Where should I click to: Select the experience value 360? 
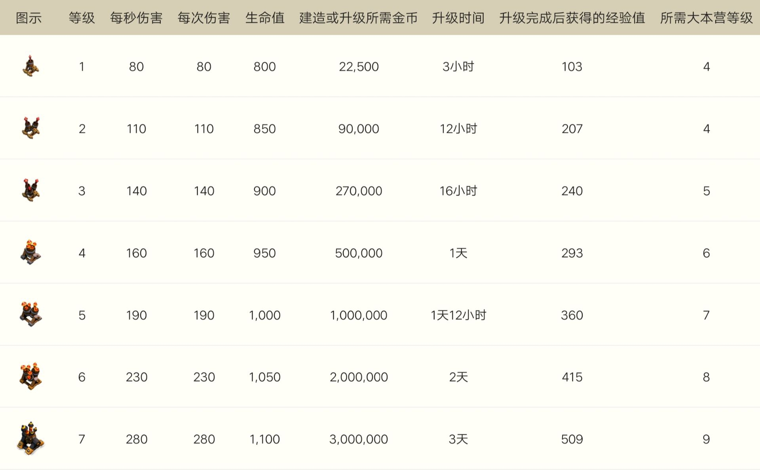click(x=572, y=315)
